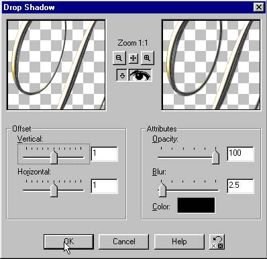This screenshot has height=259, width=267.
Task: Click OK to apply drop shadow
Action: pyautogui.click(x=68, y=242)
